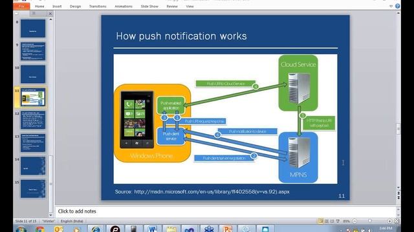Click main editor scroll-down arrow
414x232 pixels.
pyautogui.click(x=398, y=188)
